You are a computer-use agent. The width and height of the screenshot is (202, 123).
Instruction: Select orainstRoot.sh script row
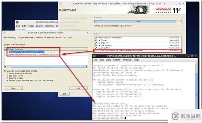[x=27, y=52]
